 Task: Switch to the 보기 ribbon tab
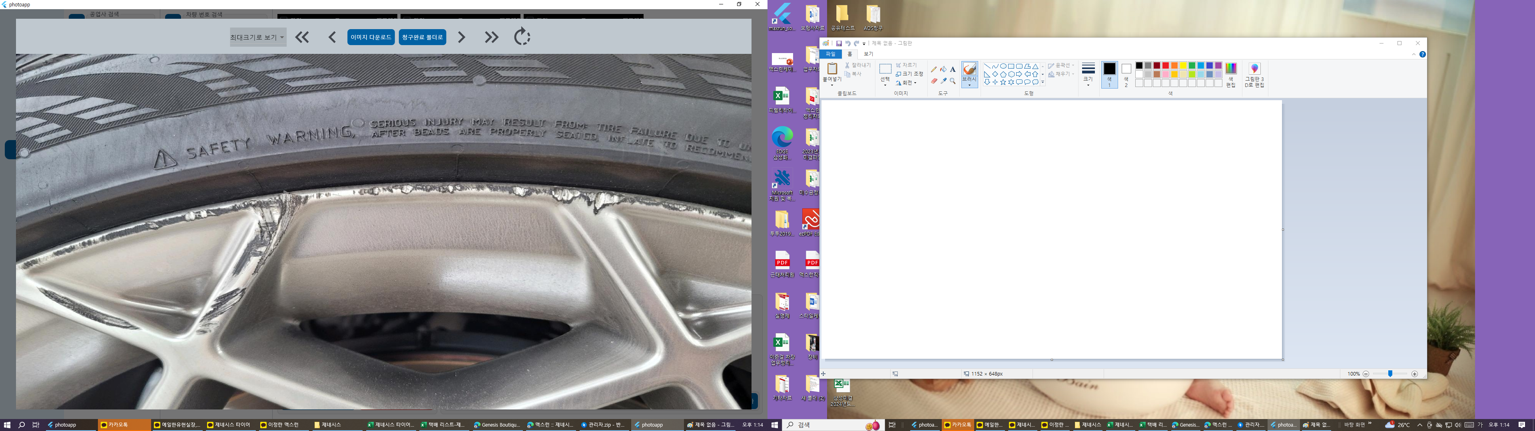[x=868, y=54]
